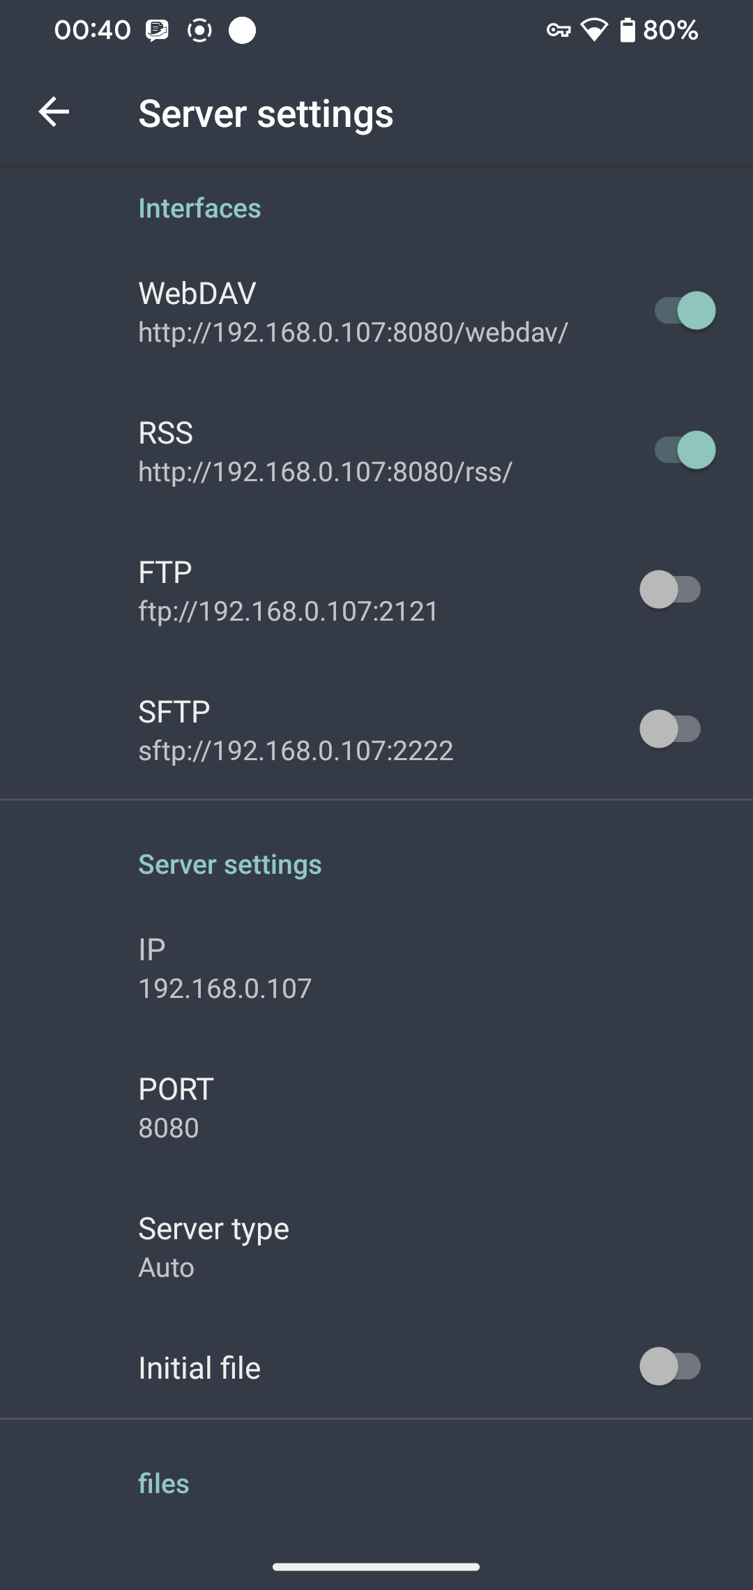Tap the back arrow icon
This screenshot has width=753, height=1590.
coord(54,112)
